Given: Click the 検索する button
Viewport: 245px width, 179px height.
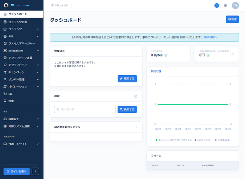Looking at the screenshot, I should 127,110.
